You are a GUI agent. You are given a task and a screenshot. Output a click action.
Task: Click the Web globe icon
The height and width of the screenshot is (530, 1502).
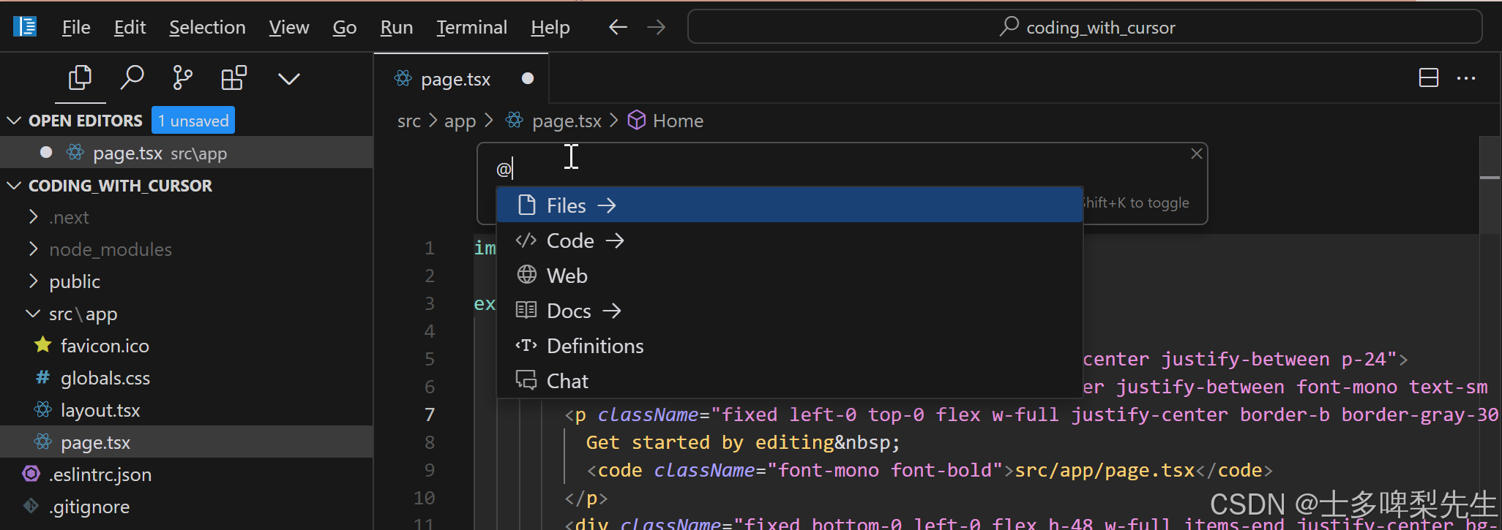527,274
